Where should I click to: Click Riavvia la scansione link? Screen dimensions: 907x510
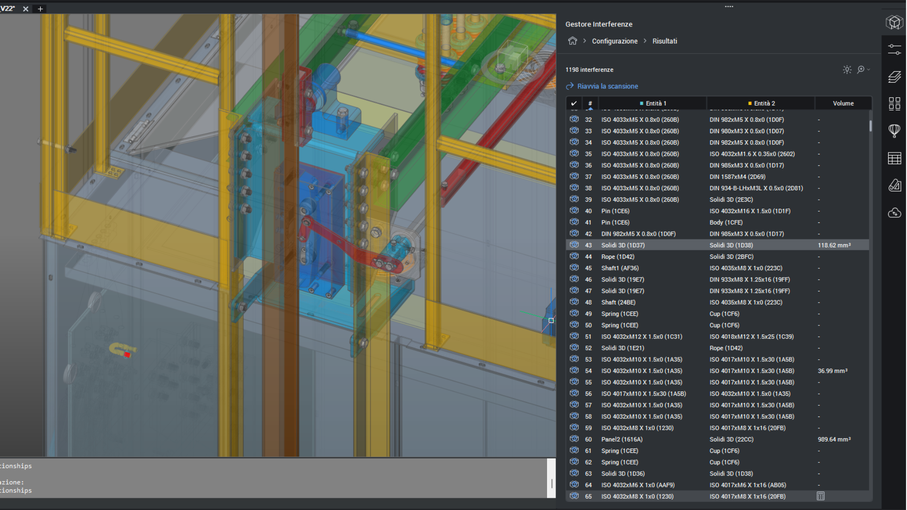[x=607, y=86]
